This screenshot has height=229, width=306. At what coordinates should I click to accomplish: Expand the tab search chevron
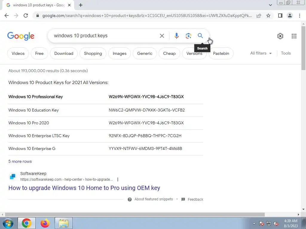tap(270, 5)
